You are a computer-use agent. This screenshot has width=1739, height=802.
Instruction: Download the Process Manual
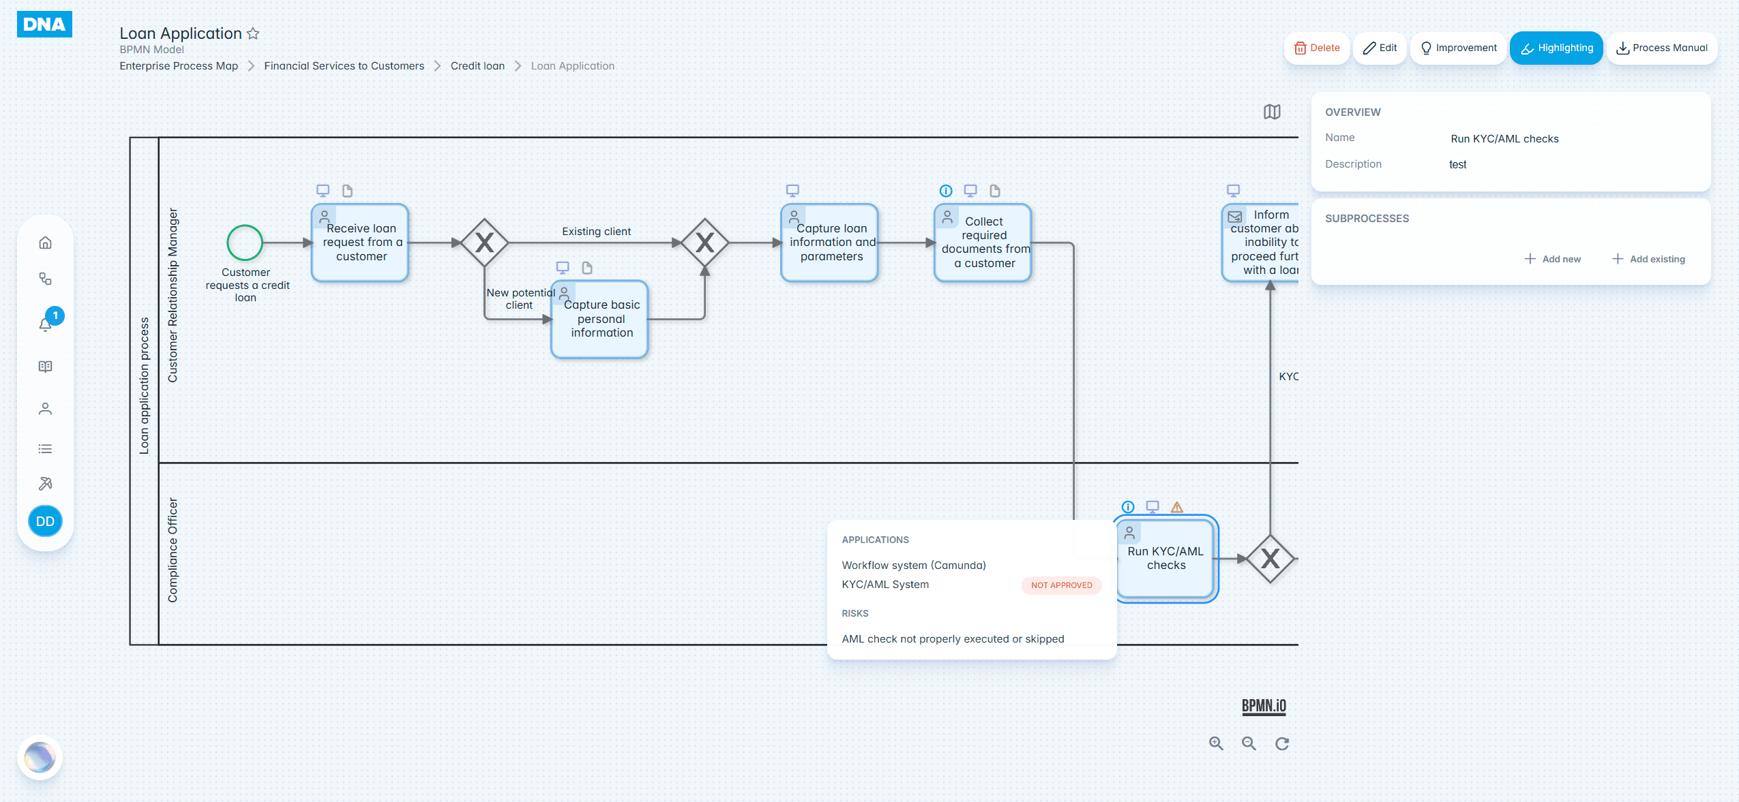pos(1662,48)
